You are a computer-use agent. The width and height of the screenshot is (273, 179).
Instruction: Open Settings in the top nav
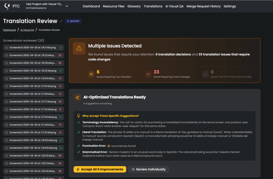[x=230, y=6]
